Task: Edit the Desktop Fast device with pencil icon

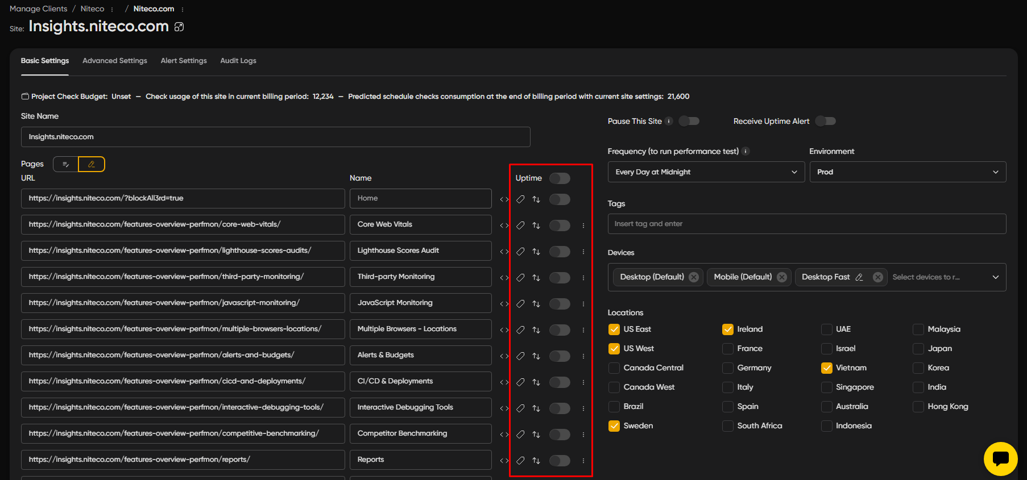Action: [859, 277]
